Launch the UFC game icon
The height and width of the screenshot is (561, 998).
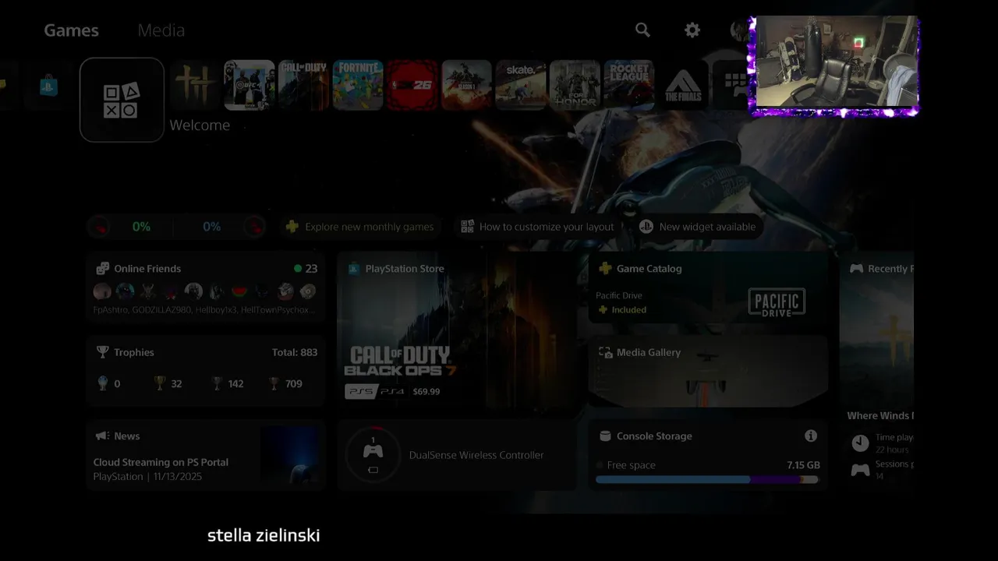249,85
